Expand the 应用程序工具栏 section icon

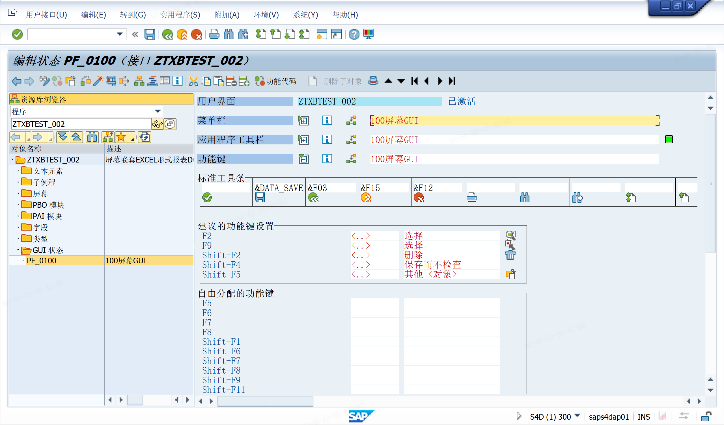tap(303, 140)
